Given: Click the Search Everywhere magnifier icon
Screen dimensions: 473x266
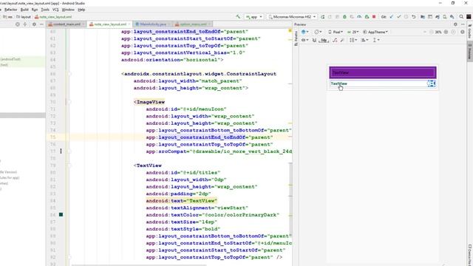Looking at the screenshot, I should (x=461, y=17).
